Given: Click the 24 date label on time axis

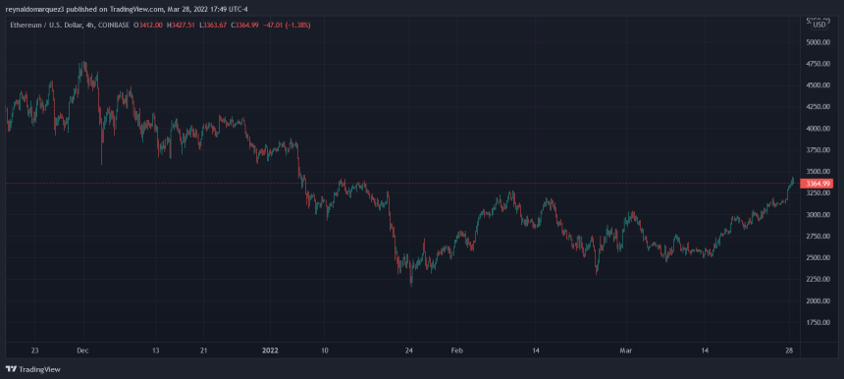Looking at the screenshot, I should [410, 351].
